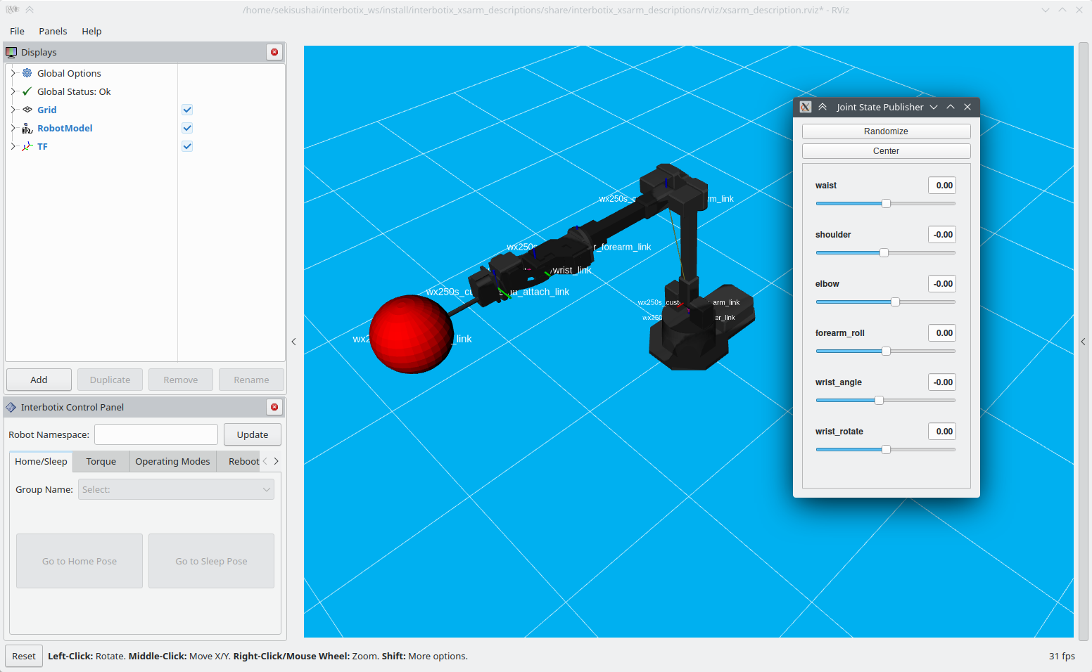Open the Group Name dropdown

pyautogui.click(x=177, y=489)
